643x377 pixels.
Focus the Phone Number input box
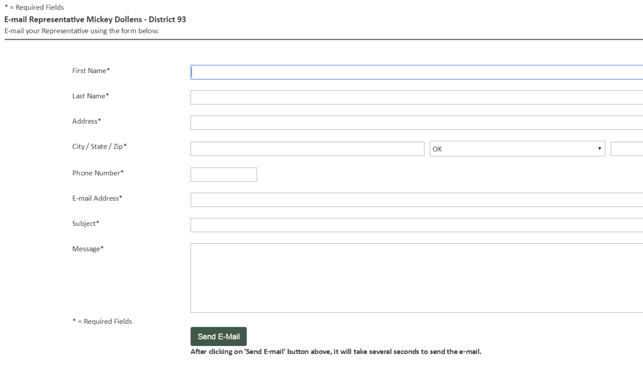click(x=223, y=175)
